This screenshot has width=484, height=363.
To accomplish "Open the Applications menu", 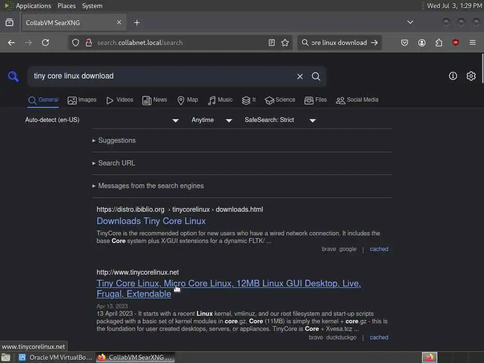I will coord(34,6).
